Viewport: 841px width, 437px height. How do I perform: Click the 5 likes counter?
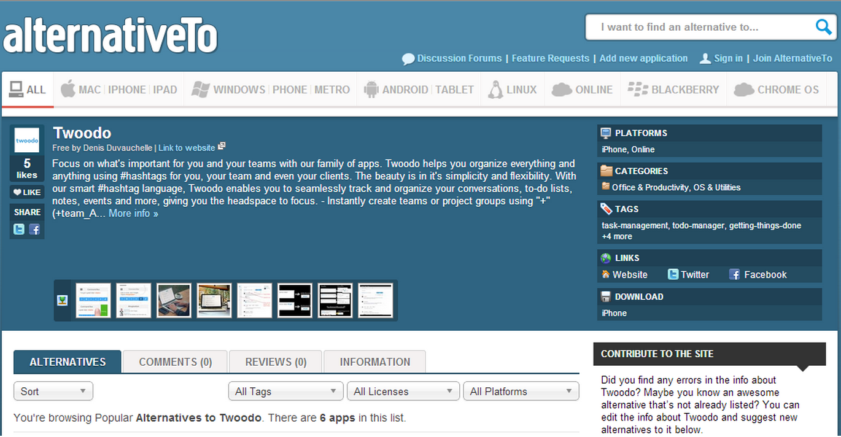coord(27,169)
